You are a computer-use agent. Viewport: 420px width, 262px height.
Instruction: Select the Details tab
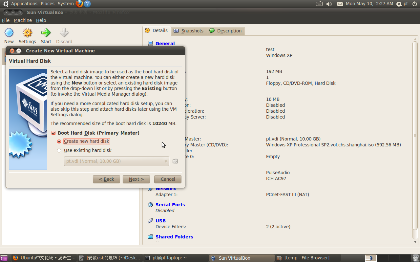tap(157, 30)
